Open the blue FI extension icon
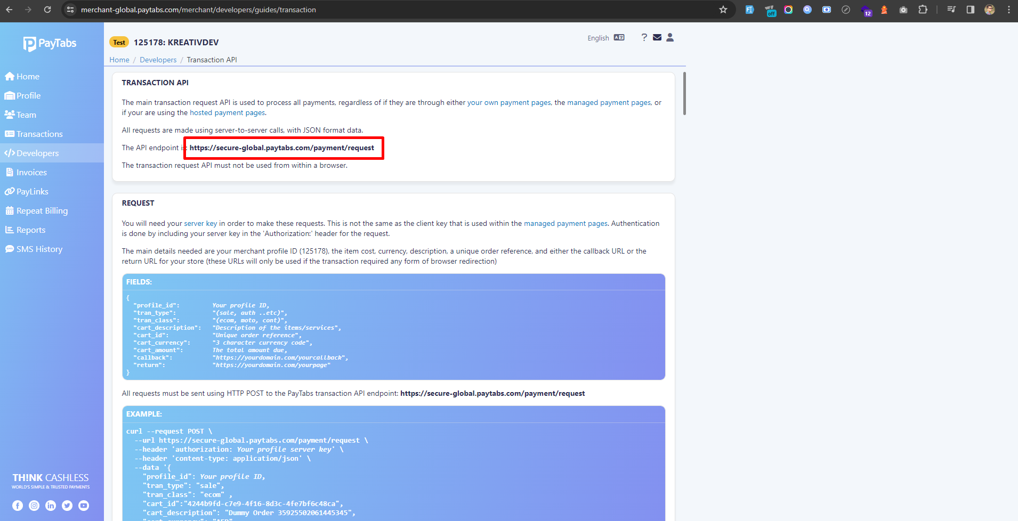Image resolution: width=1018 pixels, height=521 pixels. (750, 10)
